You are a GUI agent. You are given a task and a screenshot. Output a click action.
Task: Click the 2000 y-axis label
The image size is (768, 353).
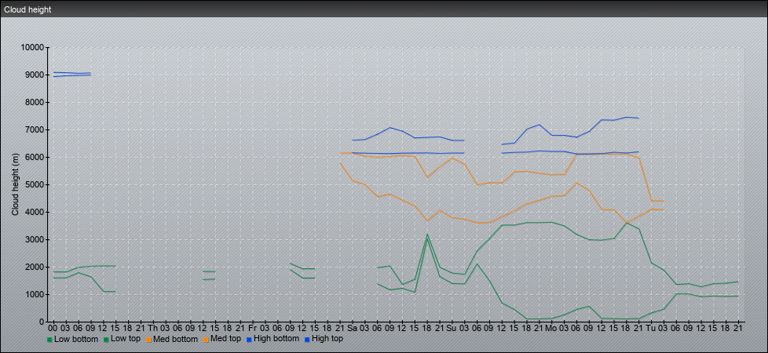click(35, 267)
